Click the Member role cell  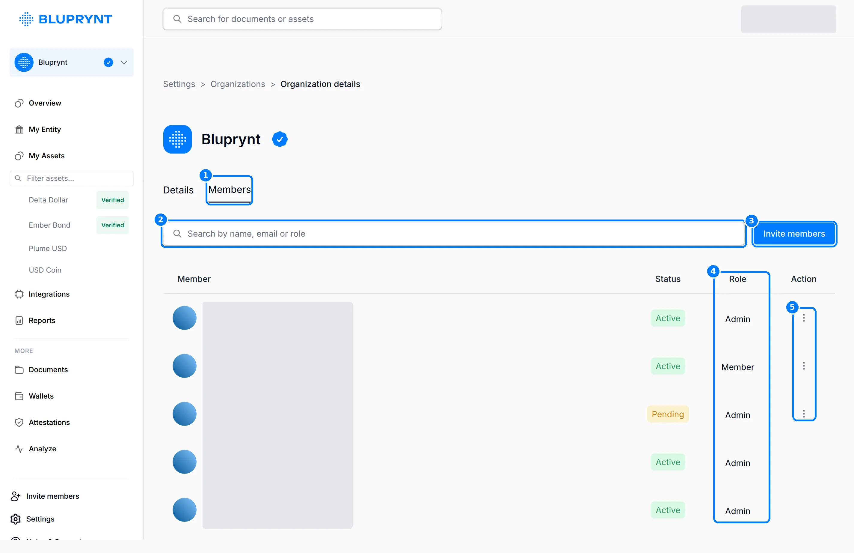click(738, 367)
